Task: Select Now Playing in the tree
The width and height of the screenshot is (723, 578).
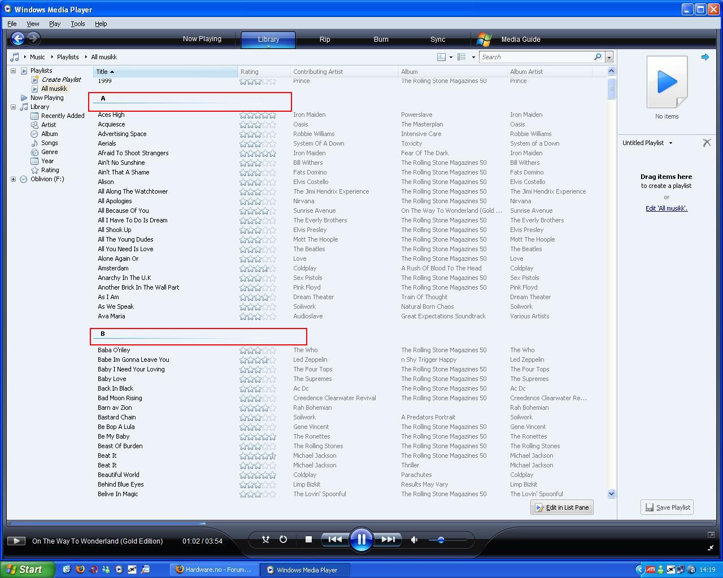Action: pos(47,98)
